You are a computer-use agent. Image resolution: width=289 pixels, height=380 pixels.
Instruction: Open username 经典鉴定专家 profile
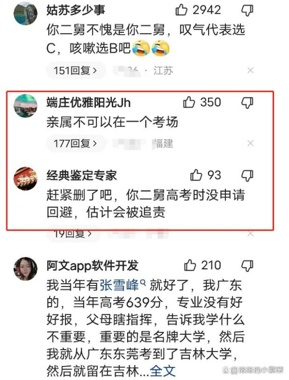coord(82,175)
